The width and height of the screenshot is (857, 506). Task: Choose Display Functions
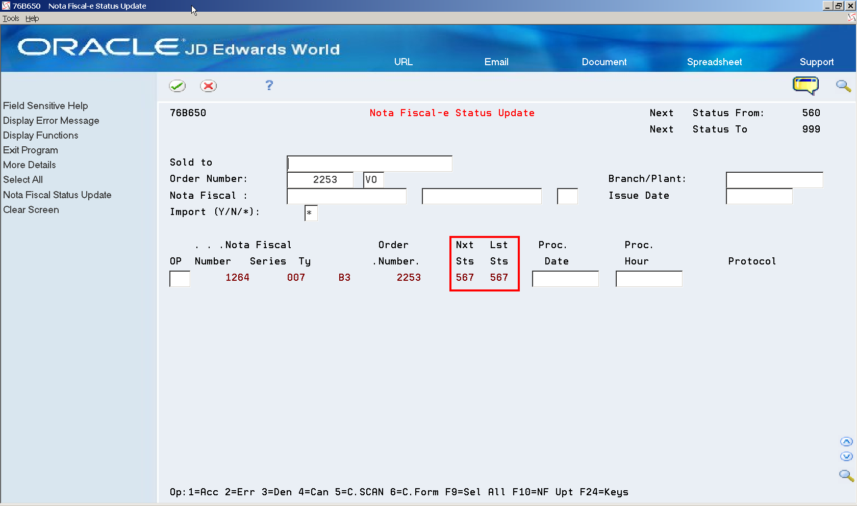pyautogui.click(x=41, y=135)
